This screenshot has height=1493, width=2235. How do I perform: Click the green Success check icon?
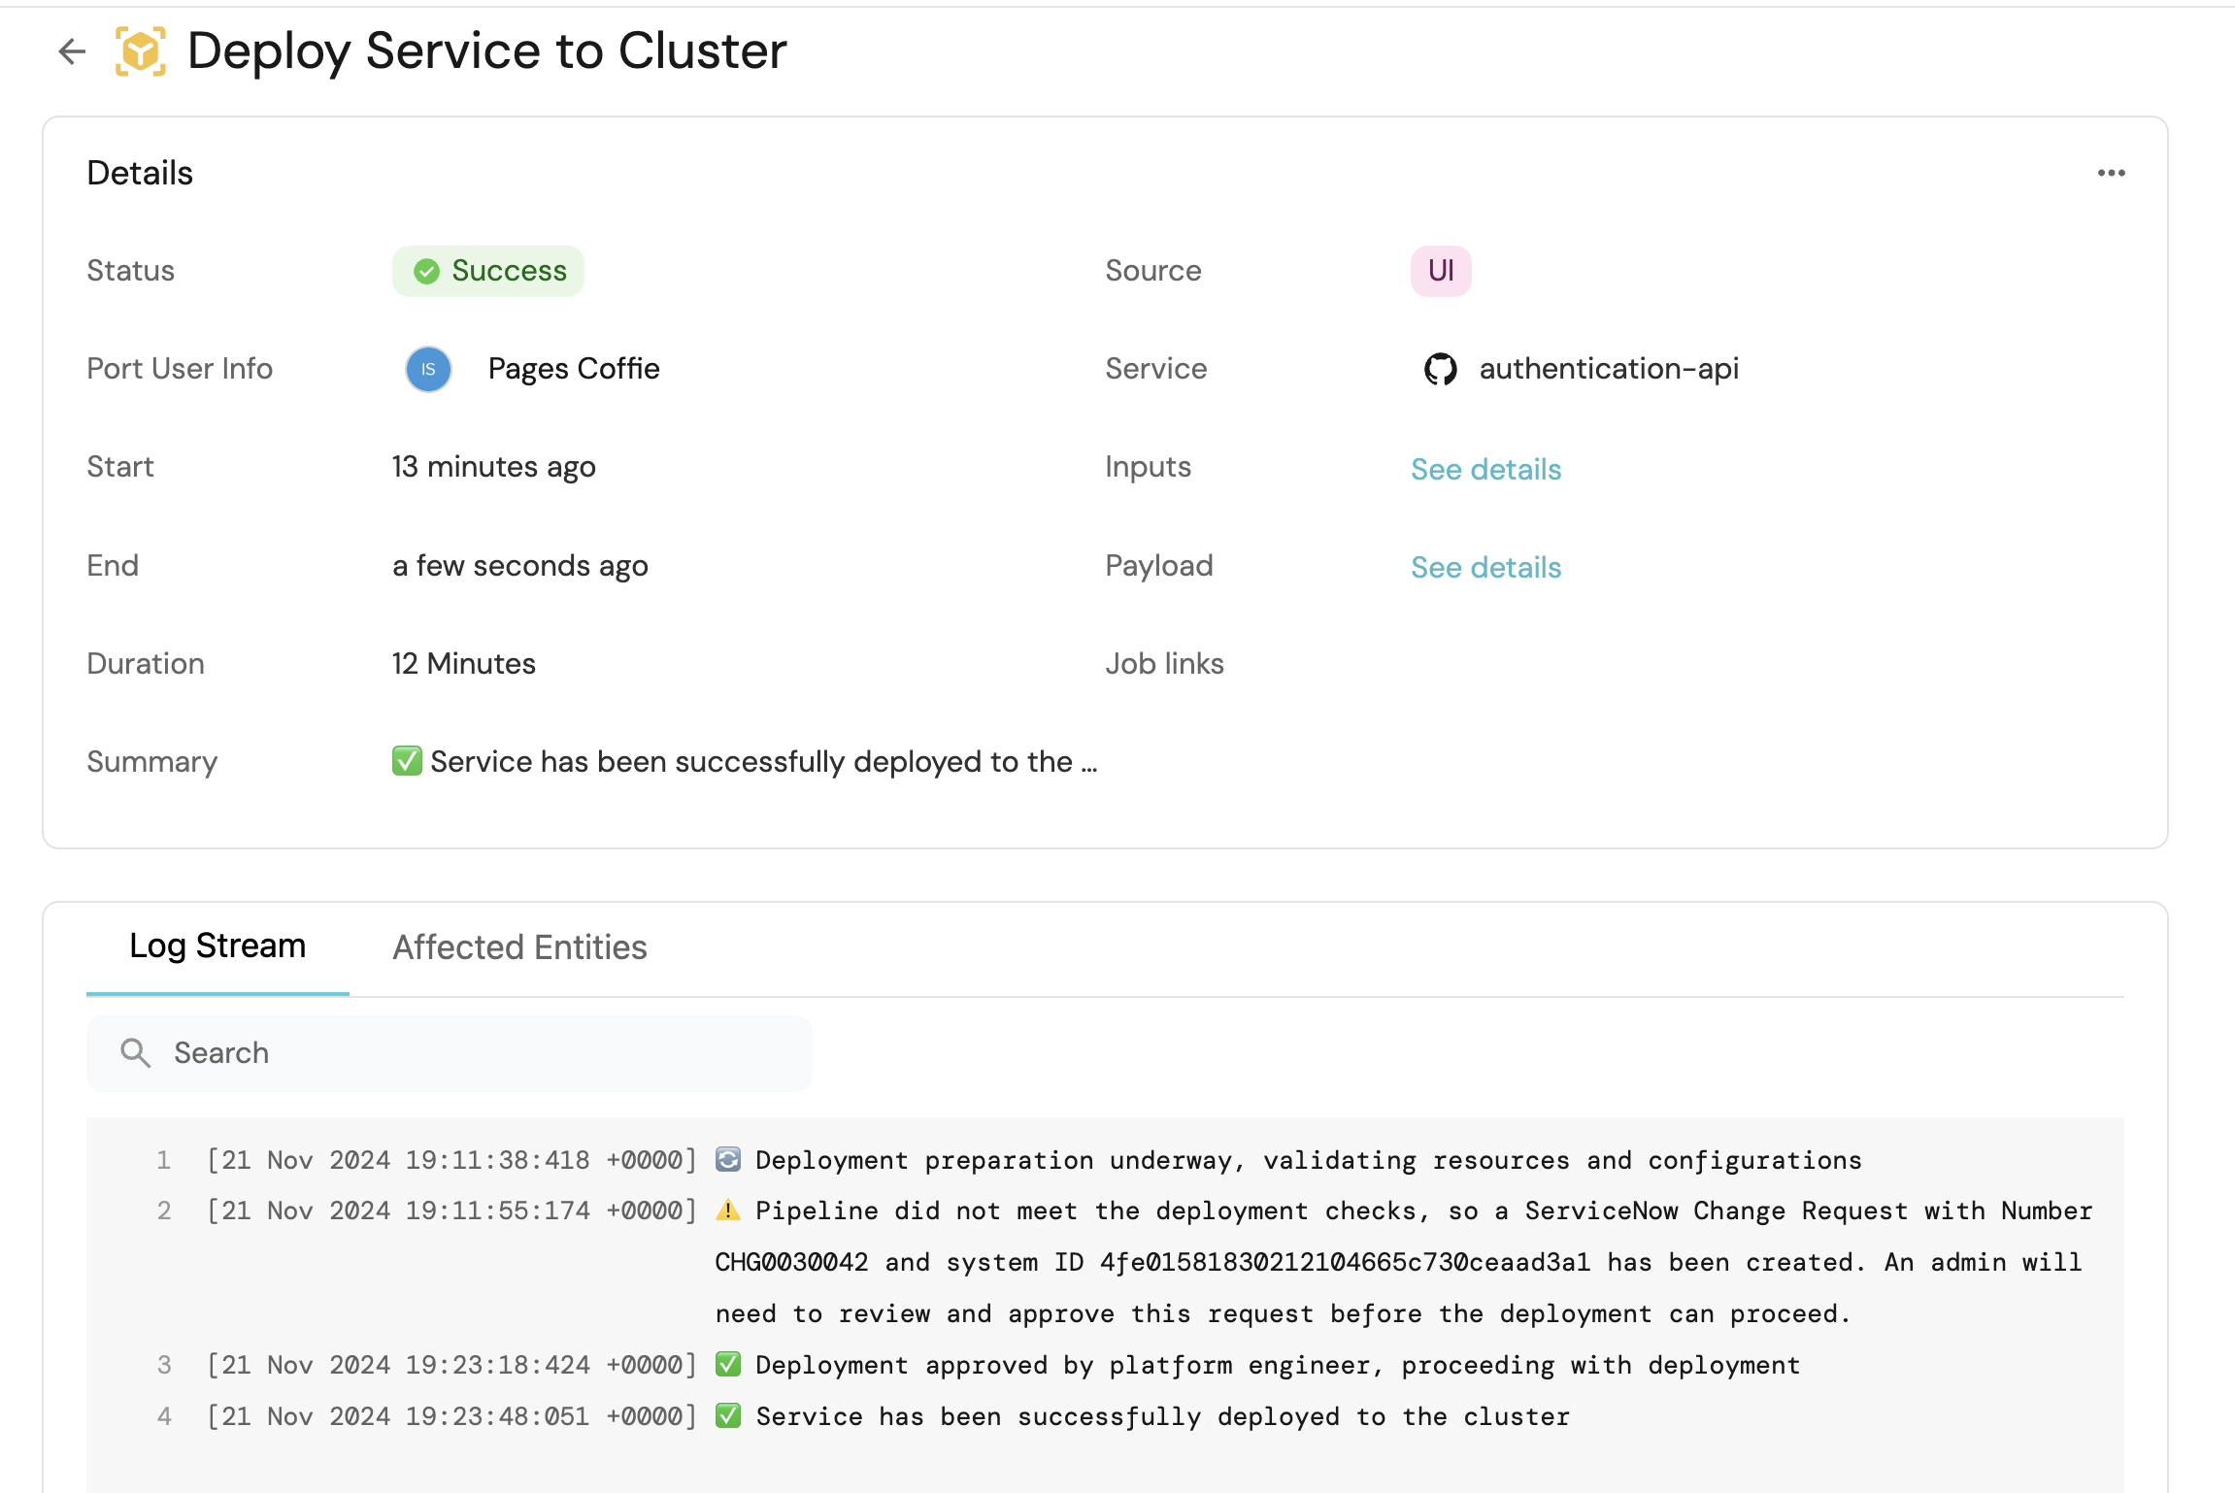(x=426, y=271)
